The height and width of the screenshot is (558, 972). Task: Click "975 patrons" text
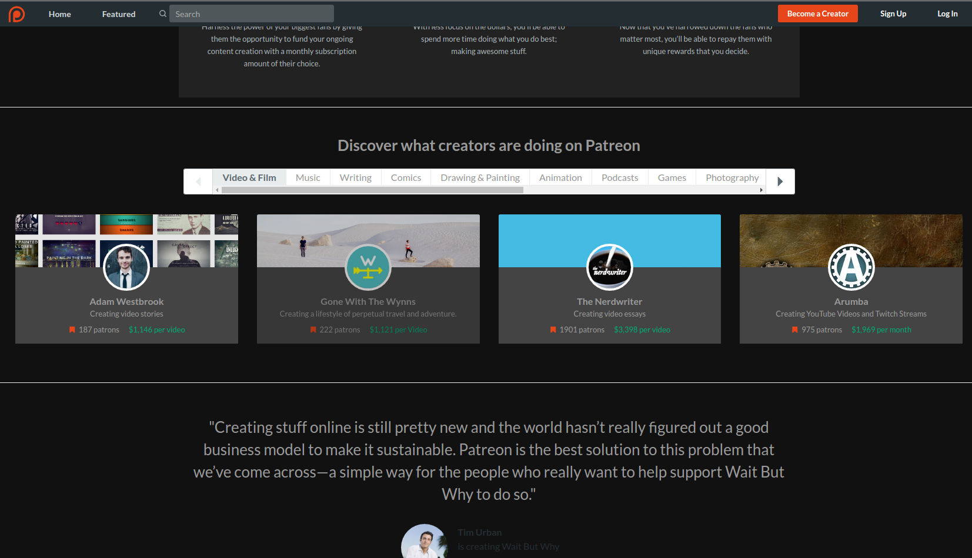pyautogui.click(x=822, y=330)
